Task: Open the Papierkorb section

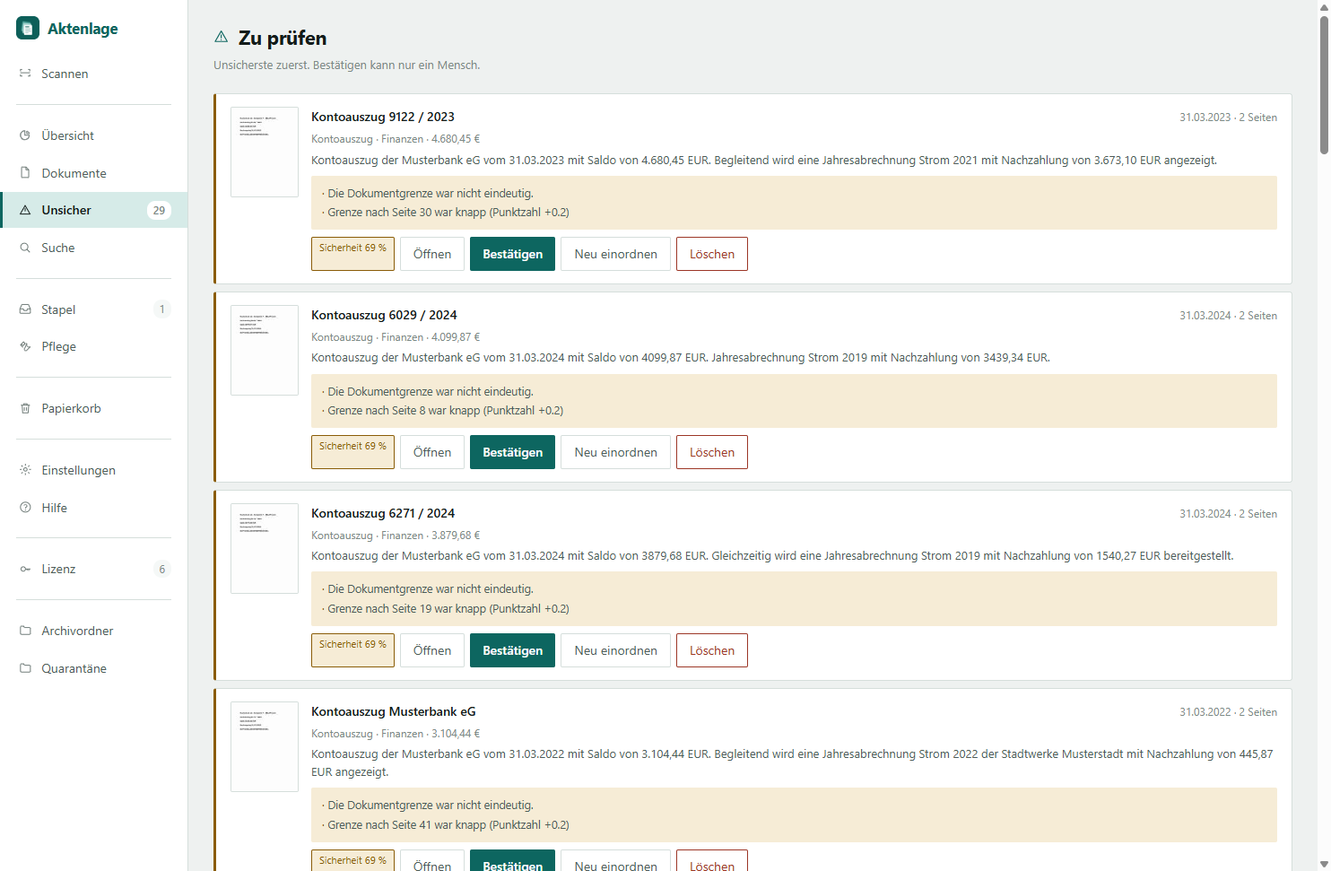Action: pyautogui.click(x=93, y=408)
